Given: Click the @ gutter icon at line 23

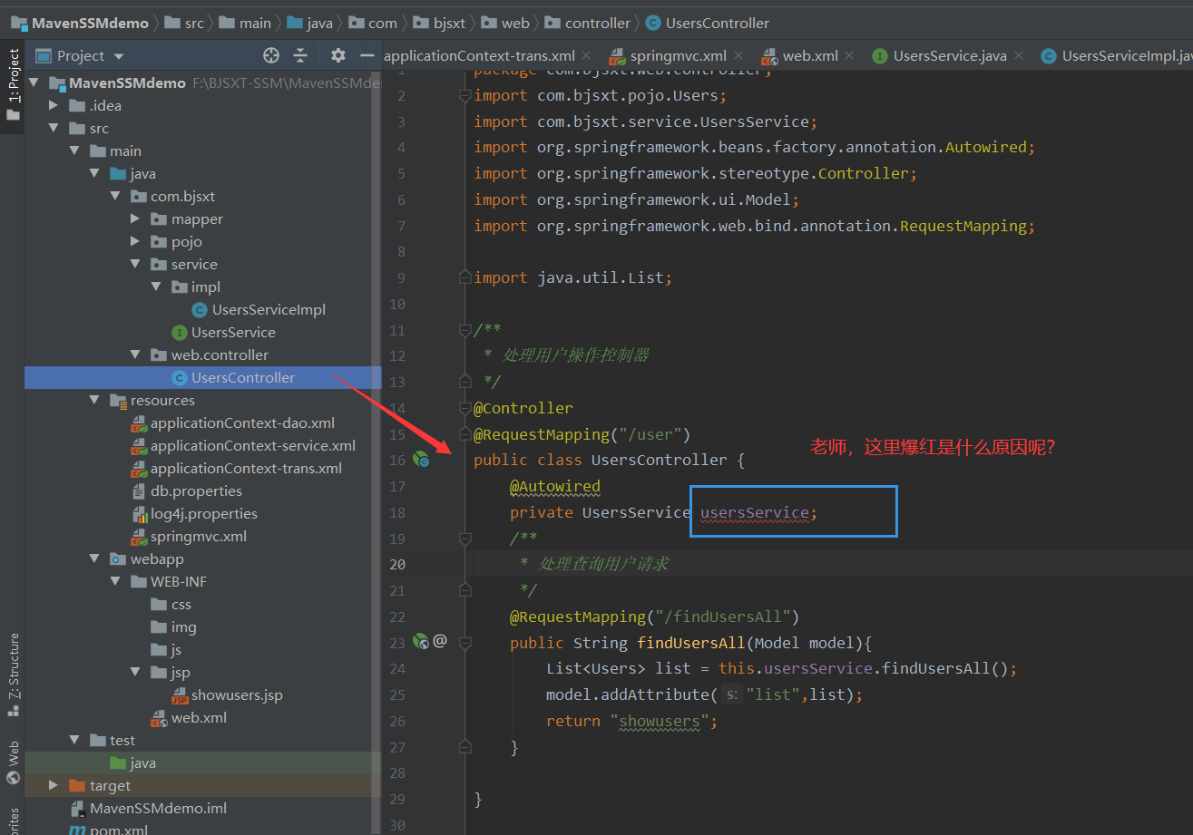Looking at the screenshot, I should [440, 641].
